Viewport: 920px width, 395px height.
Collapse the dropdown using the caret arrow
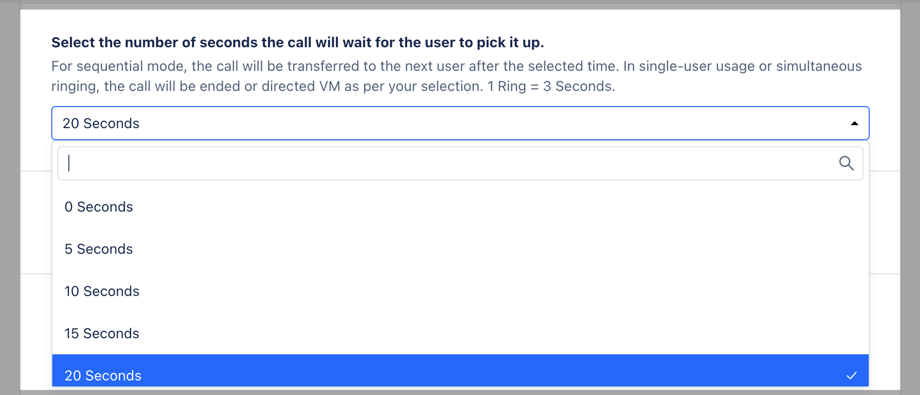(x=854, y=124)
